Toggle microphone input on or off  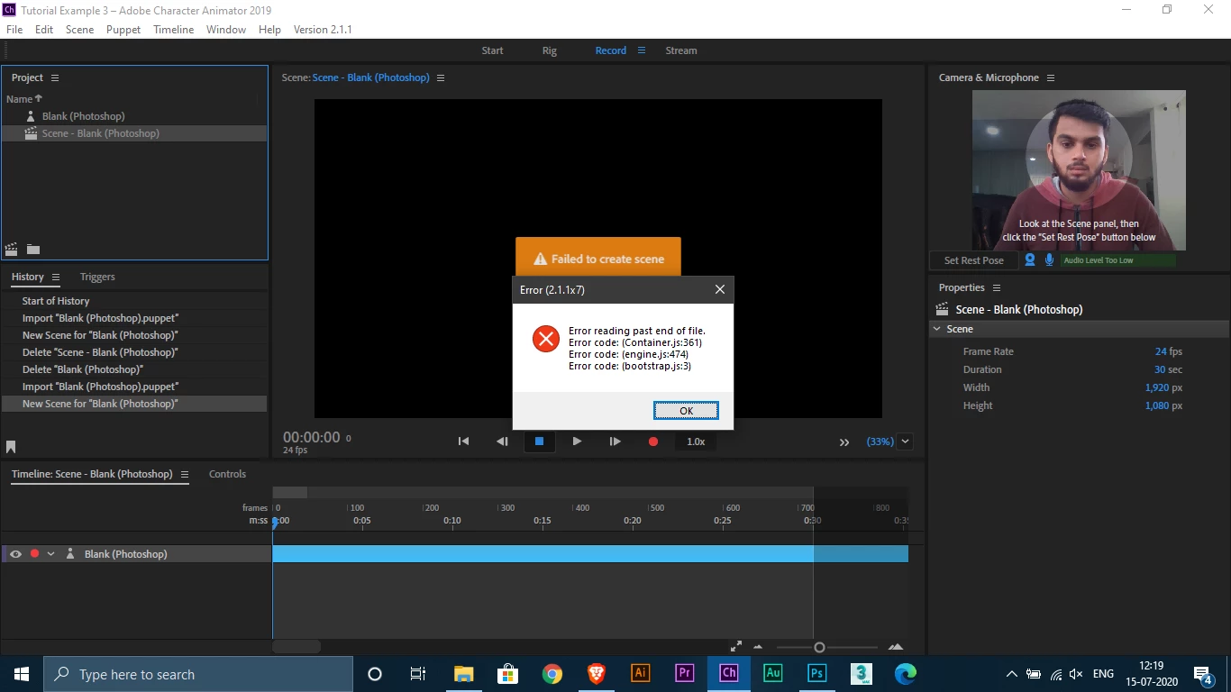1049,259
